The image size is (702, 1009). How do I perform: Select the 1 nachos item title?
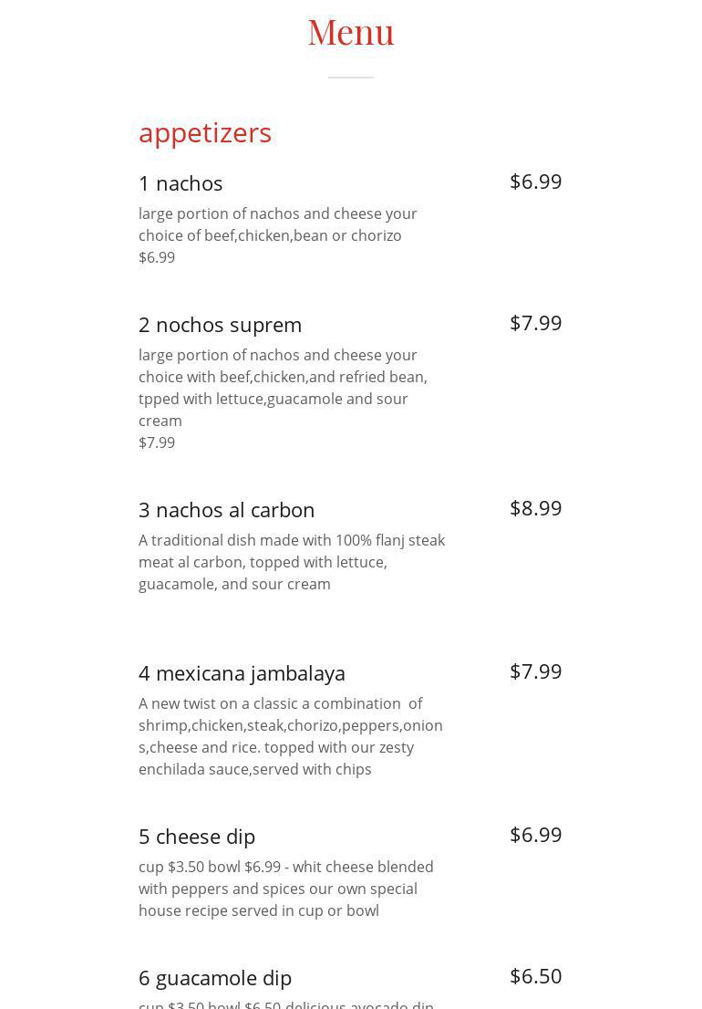(181, 183)
